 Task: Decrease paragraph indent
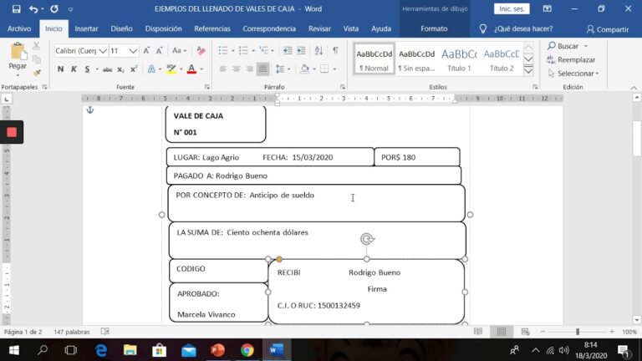click(x=288, y=50)
